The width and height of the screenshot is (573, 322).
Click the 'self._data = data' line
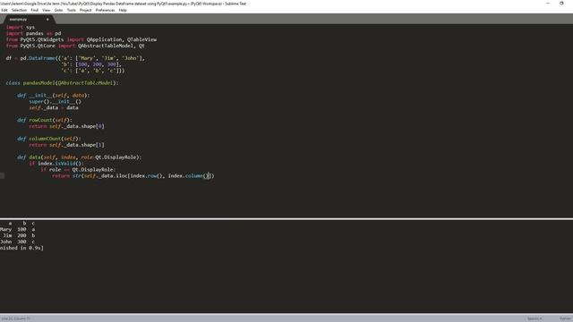(x=54, y=107)
